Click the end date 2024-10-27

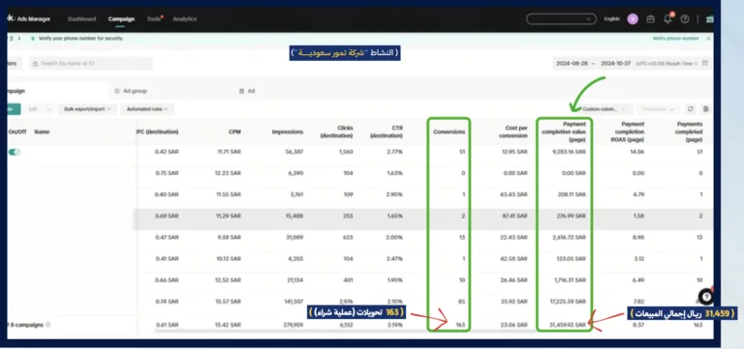pyautogui.click(x=616, y=64)
